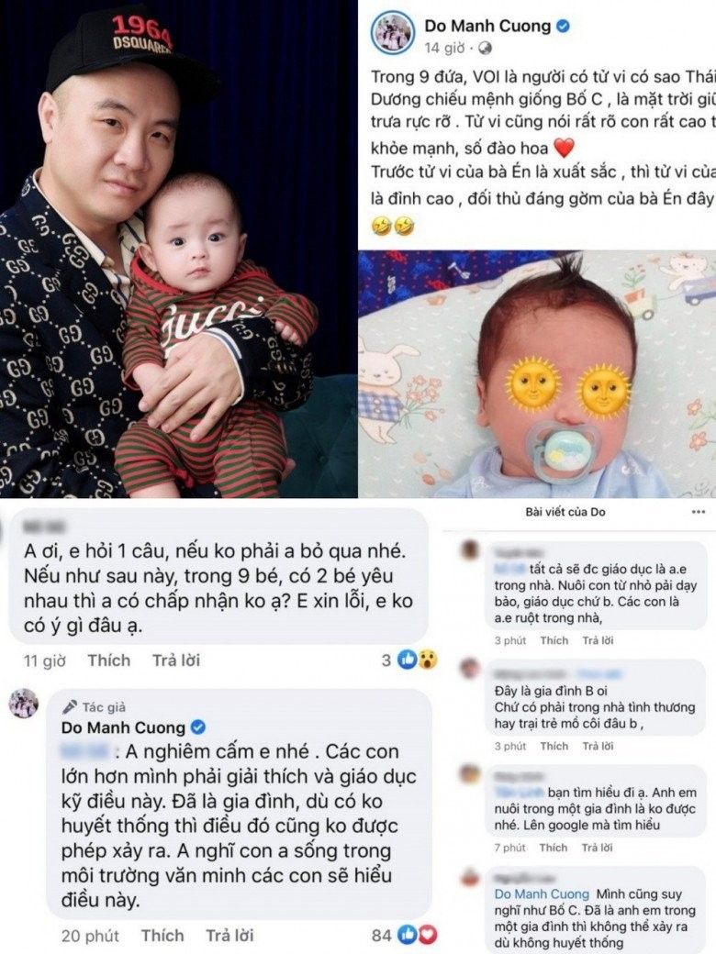Open the baby photo with sun emojis
The height and width of the screenshot is (954, 716).
(x=537, y=374)
